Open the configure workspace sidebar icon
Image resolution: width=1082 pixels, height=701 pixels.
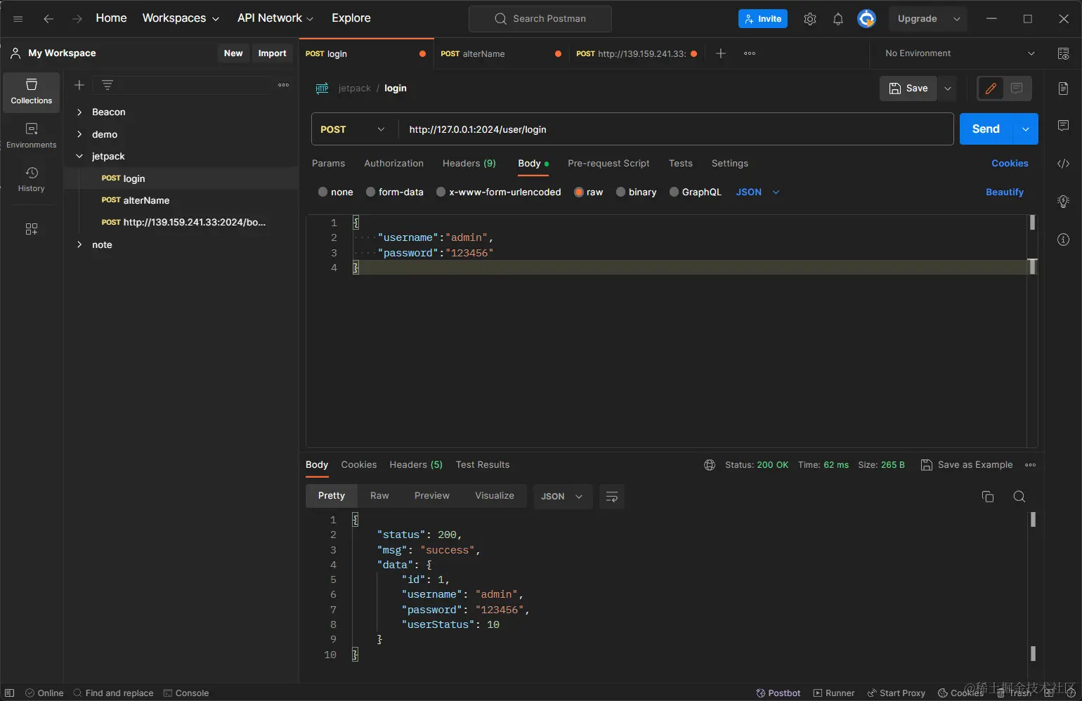click(x=32, y=229)
